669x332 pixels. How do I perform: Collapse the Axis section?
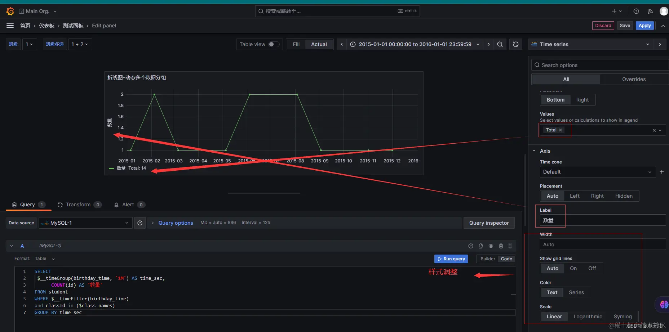point(534,151)
